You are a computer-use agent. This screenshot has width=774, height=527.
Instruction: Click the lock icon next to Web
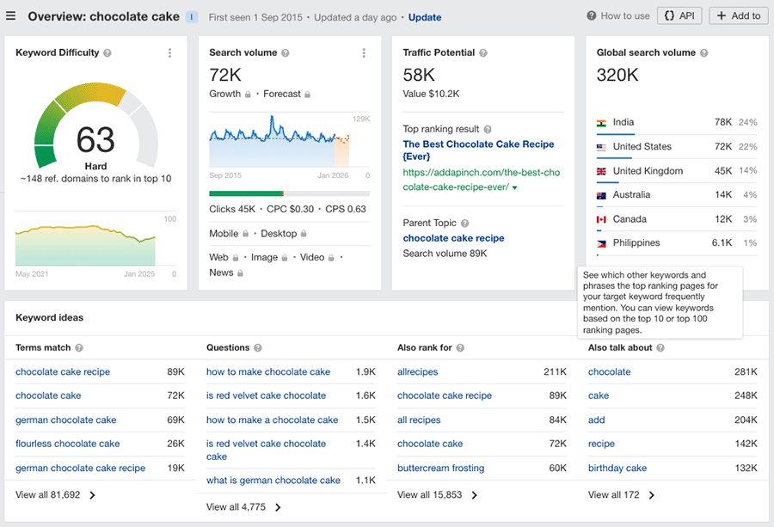click(x=236, y=258)
